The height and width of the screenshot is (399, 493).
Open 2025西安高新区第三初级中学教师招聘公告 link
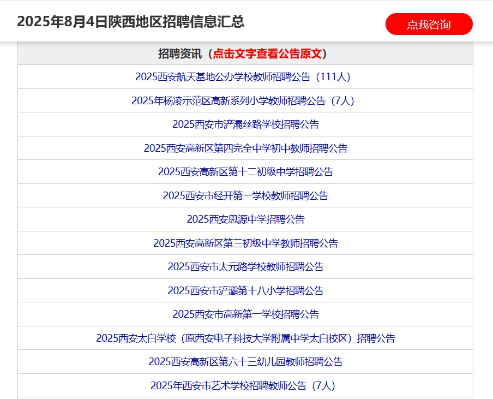(x=245, y=243)
